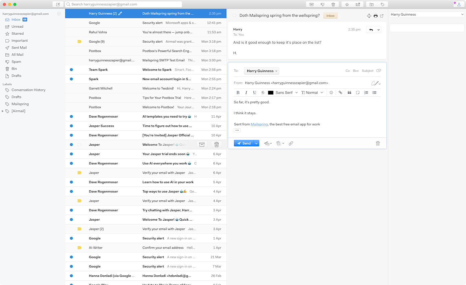Screen dimensions: 466x285
Task: Toggle the Important marker on hovered Jasper row
Action: click(x=79, y=145)
